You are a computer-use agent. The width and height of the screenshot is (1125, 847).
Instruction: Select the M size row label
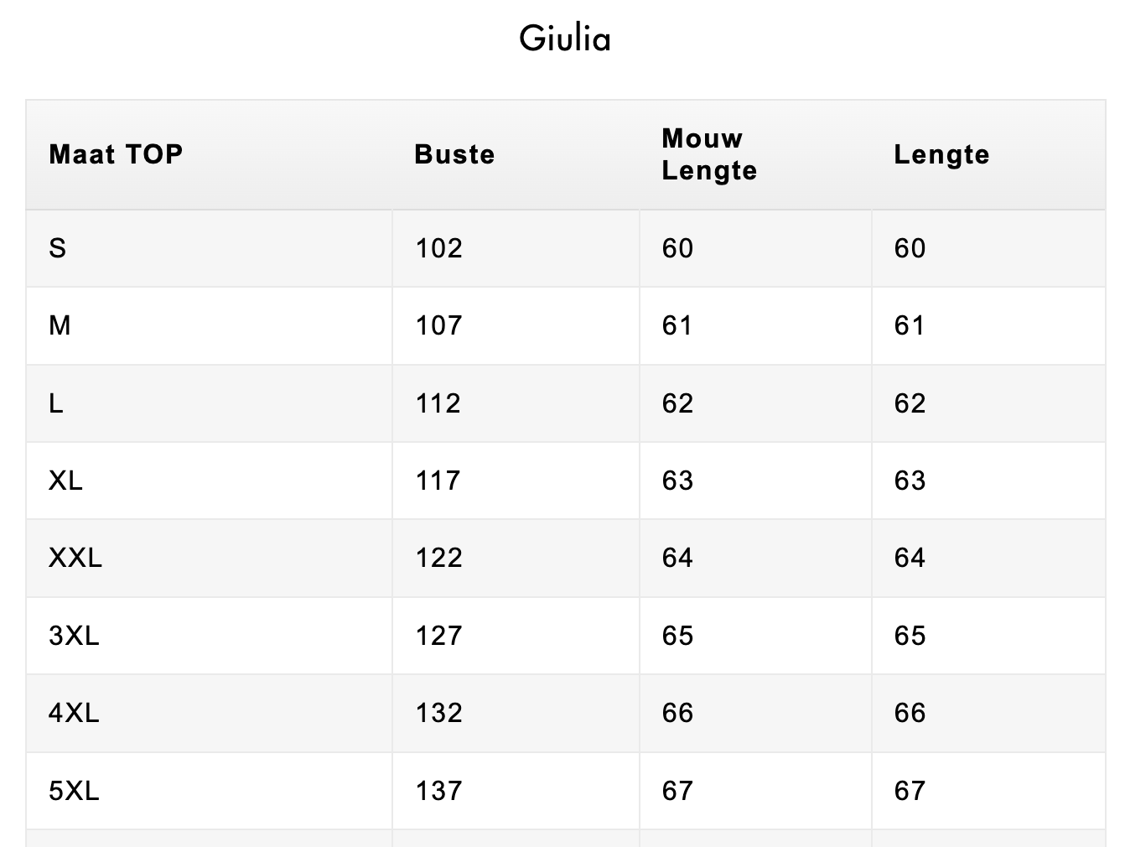coord(60,325)
